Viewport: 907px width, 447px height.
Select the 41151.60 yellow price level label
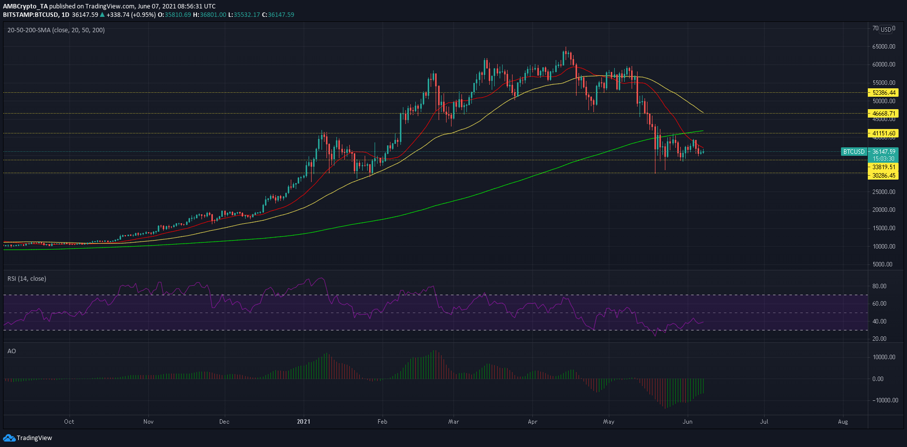pos(884,133)
